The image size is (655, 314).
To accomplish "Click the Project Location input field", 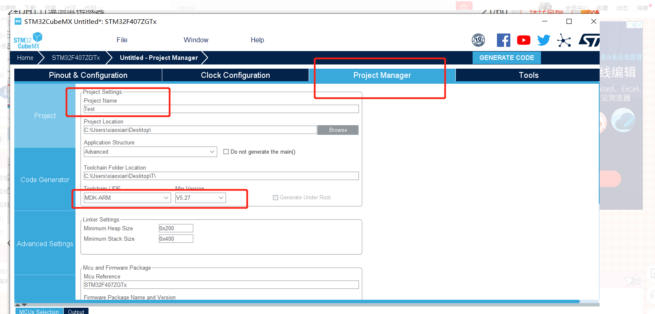I will [200, 130].
